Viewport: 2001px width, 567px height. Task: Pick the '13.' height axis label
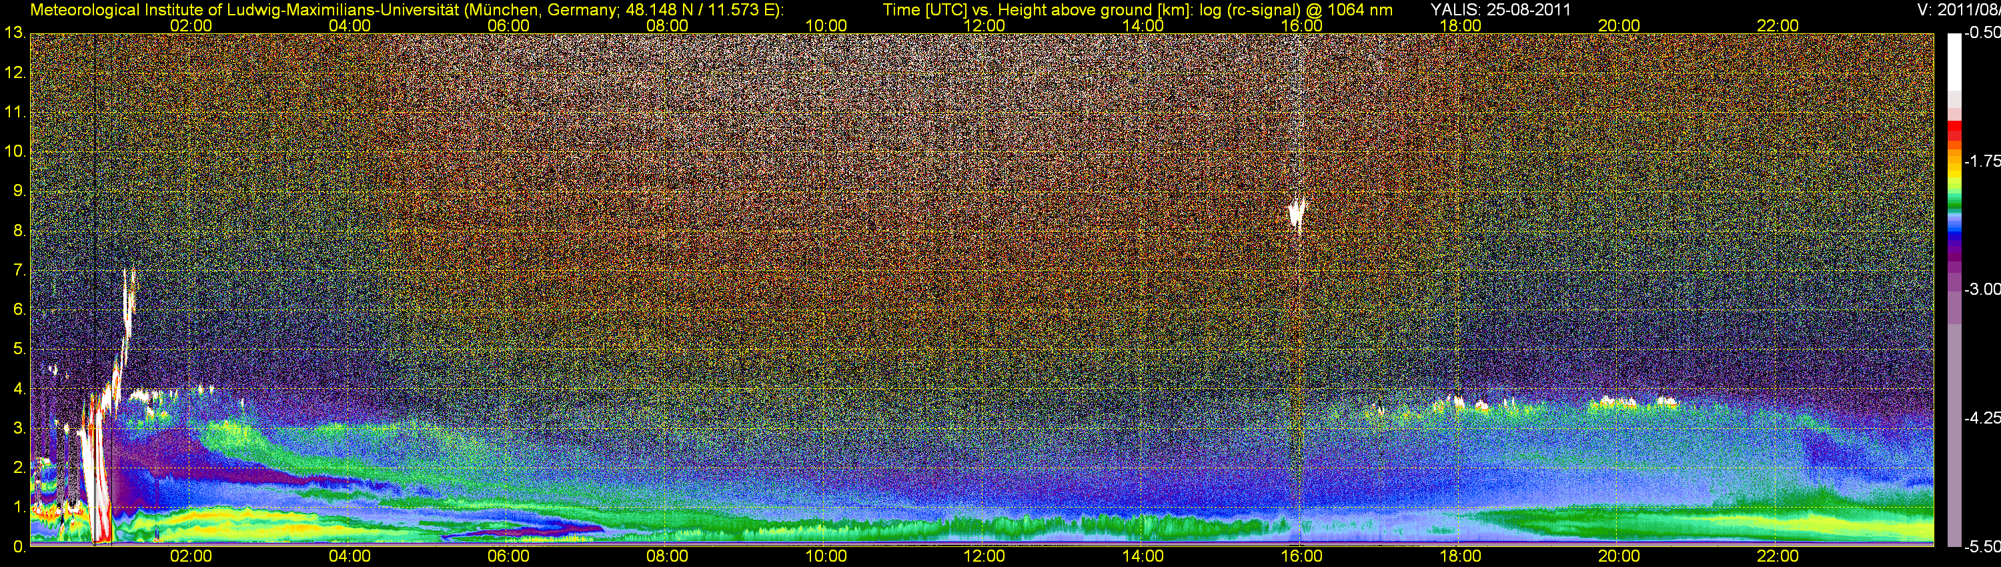point(15,33)
